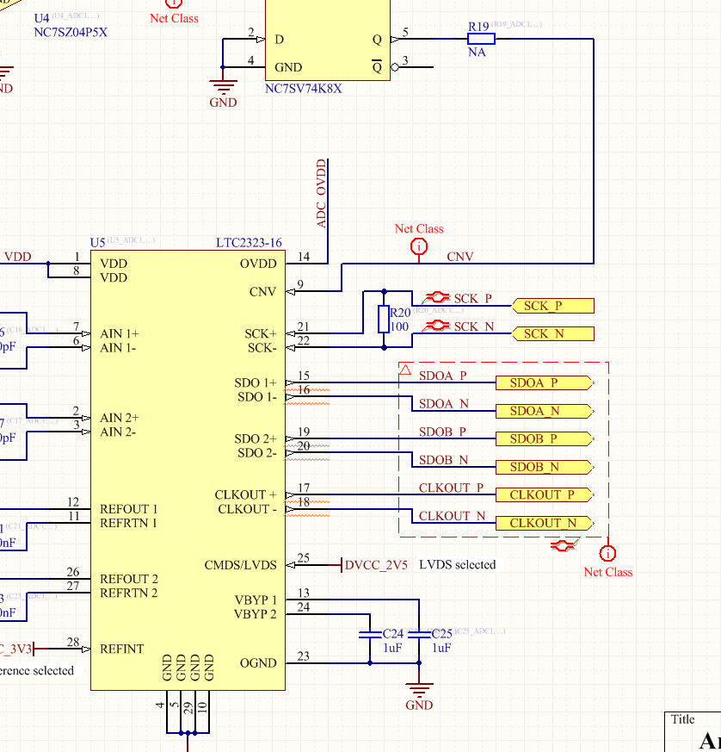Click the REFRTN 2 pin name
Viewport: 721px width, 752px height.
(x=128, y=593)
